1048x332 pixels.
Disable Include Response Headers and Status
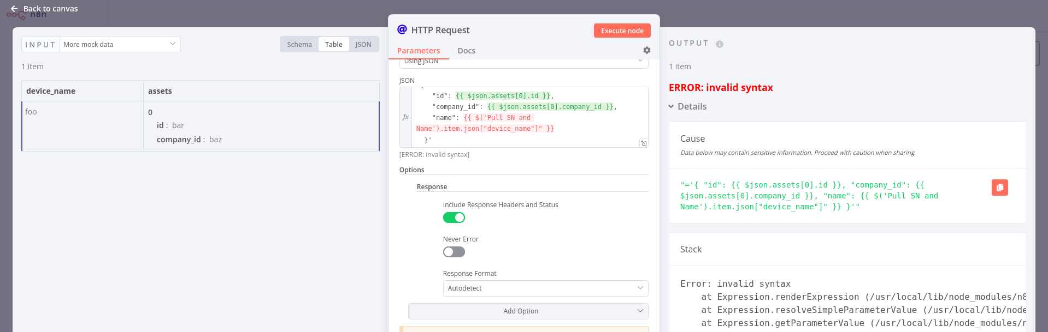[x=454, y=218]
